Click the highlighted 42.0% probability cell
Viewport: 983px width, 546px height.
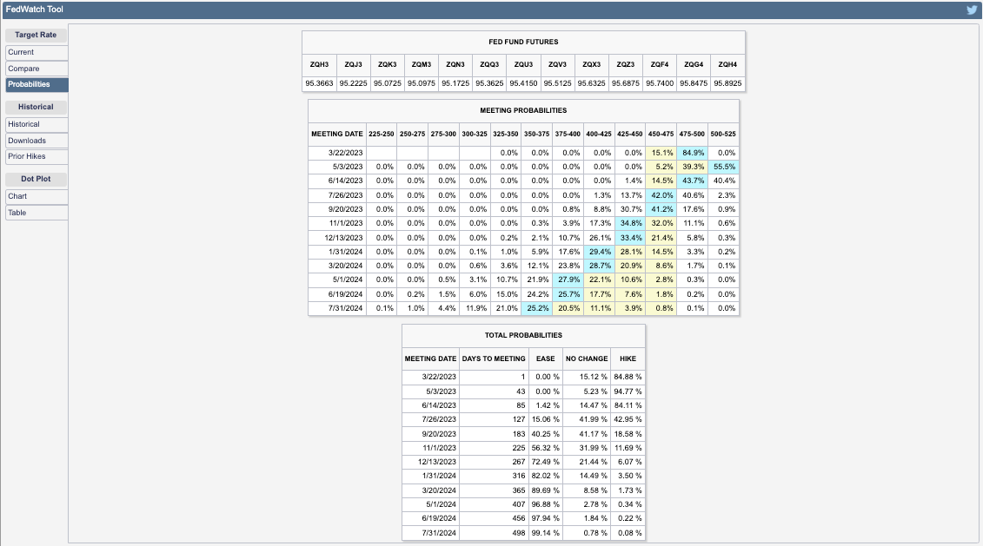(661, 195)
